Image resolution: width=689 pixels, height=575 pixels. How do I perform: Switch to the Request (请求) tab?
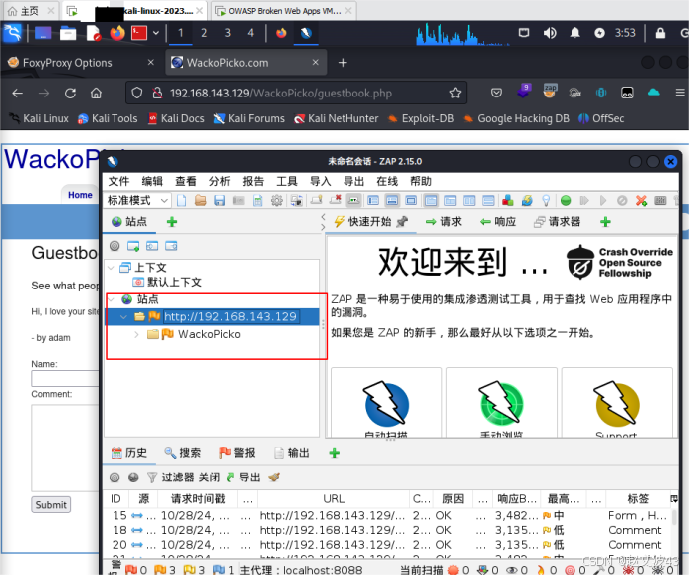[x=444, y=222]
